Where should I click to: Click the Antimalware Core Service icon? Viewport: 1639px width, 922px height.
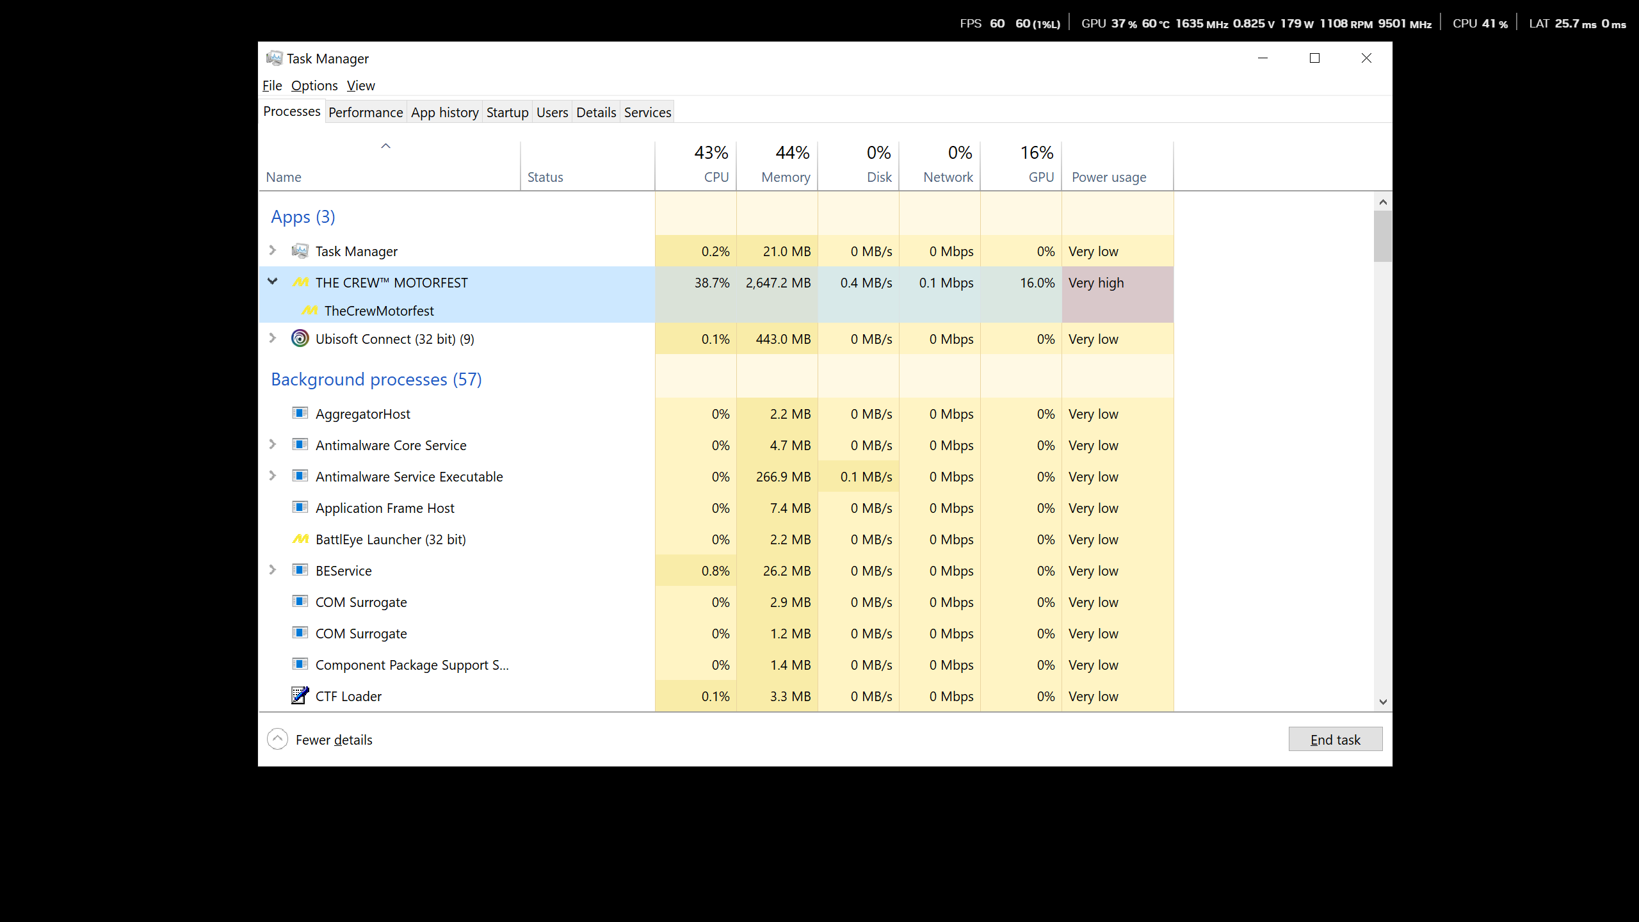tap(300, 444)
